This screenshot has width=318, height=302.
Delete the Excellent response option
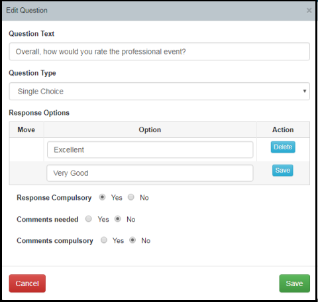[283, 147]
